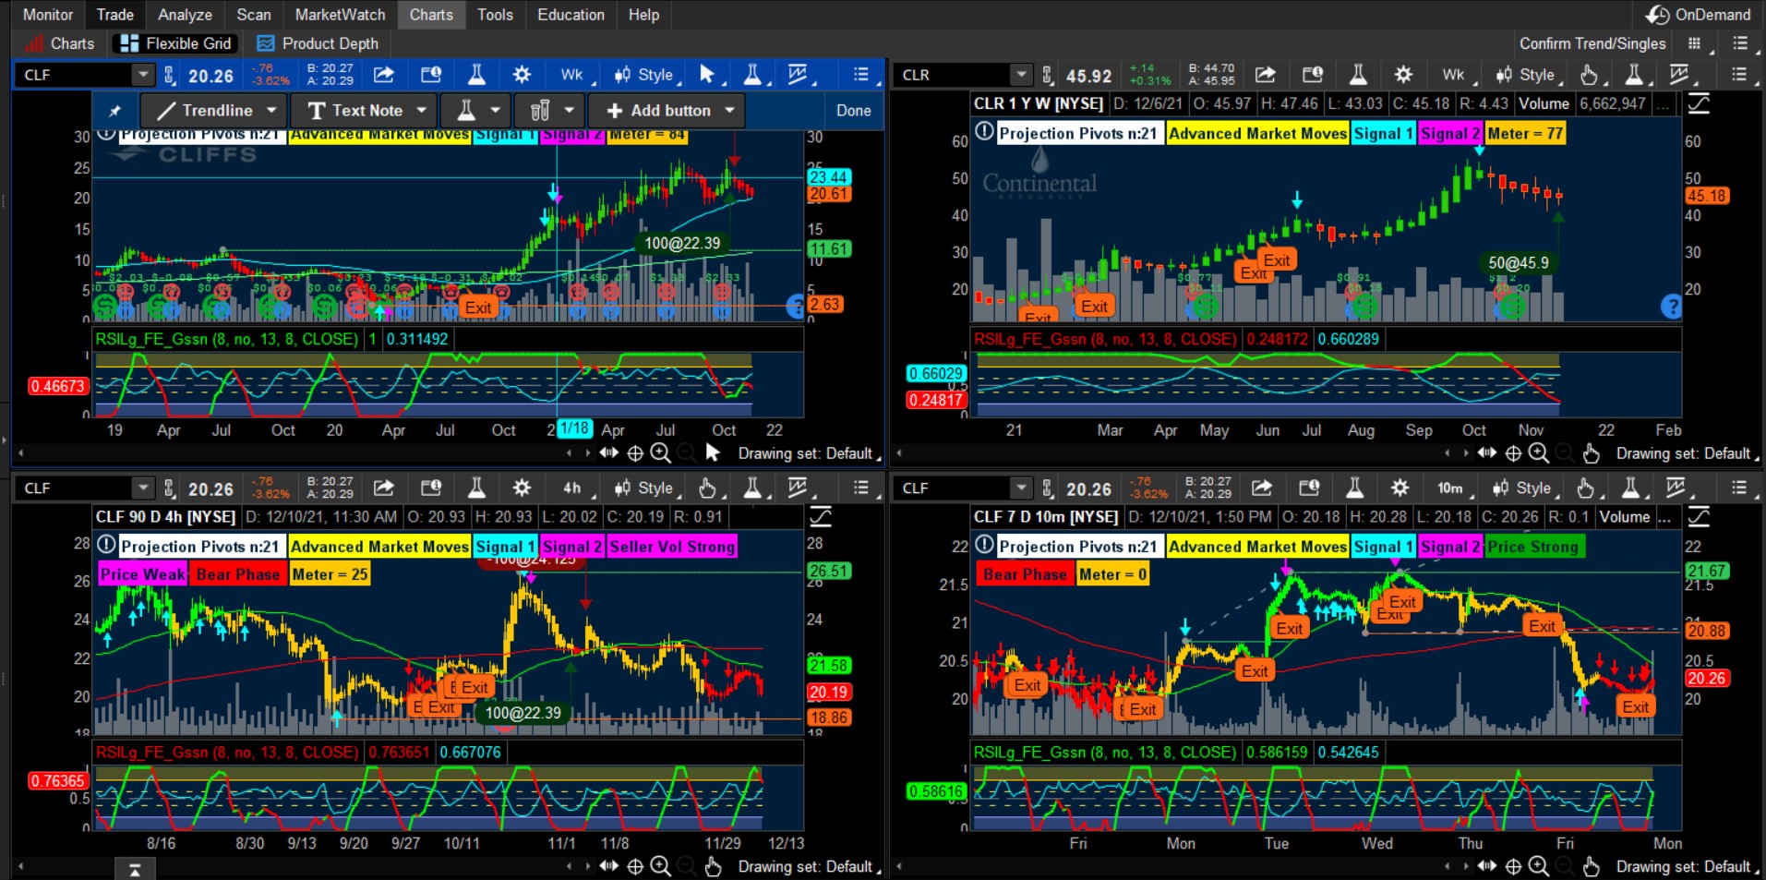
Task: Click the Meter = 77 label on CLR chart
Action: (x=1525, y=133)
